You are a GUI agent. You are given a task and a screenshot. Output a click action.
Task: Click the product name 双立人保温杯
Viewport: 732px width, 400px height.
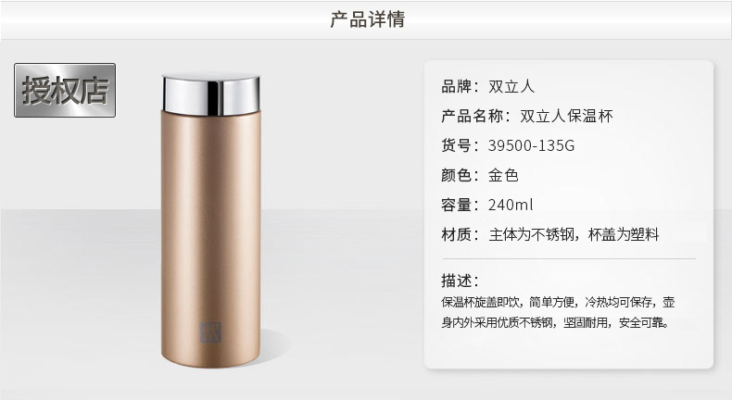(566, 116)
